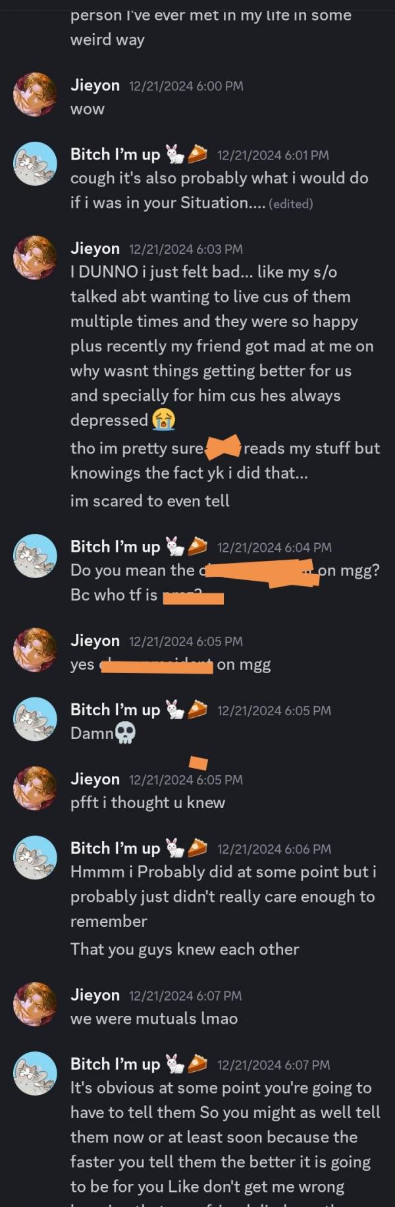Click the 'we were mutuals lmao' message
This screenshot has width=395, height=1207.
click(154, 1018)
